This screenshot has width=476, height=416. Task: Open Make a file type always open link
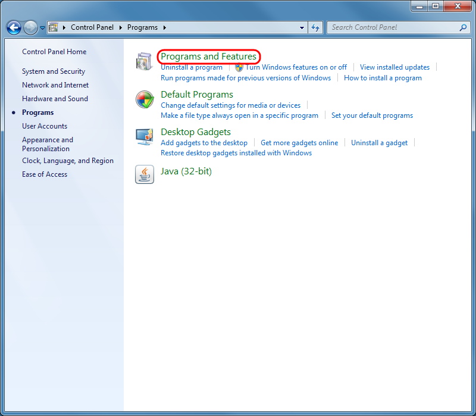click(x=240, y=115)
